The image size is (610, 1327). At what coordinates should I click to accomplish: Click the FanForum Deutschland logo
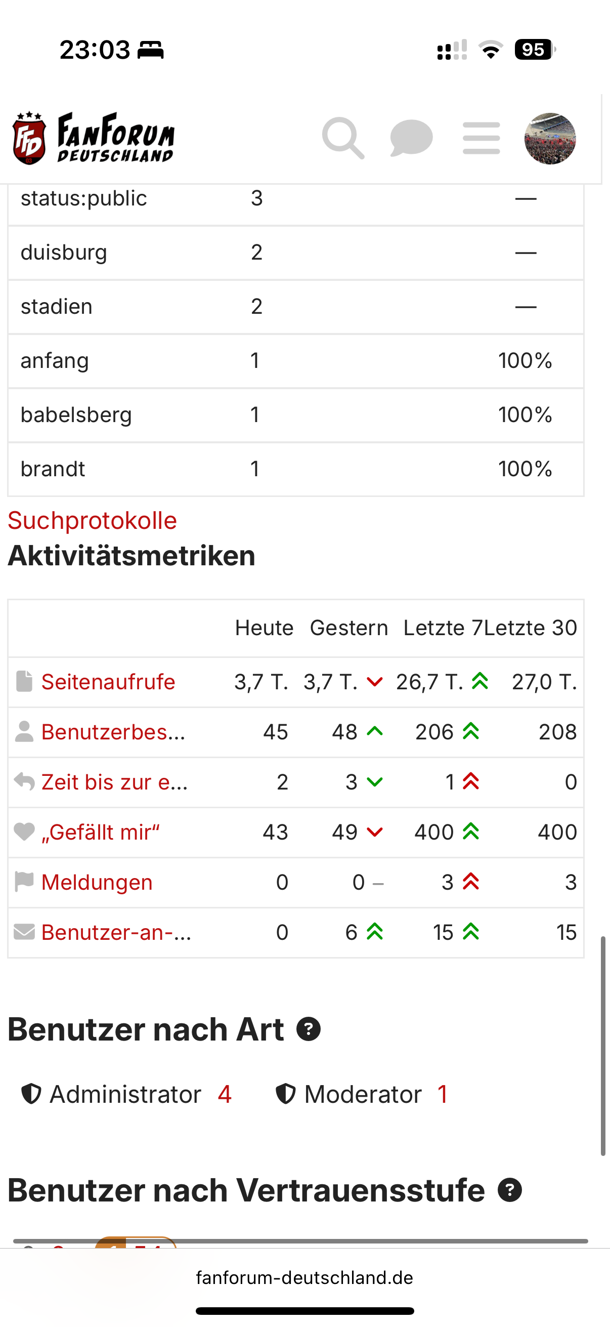pyautogui.click(x=94, y=138)
